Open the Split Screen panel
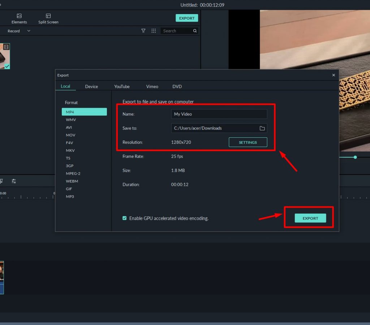Screen dimensions: 370x325 [x=48, y=16]
